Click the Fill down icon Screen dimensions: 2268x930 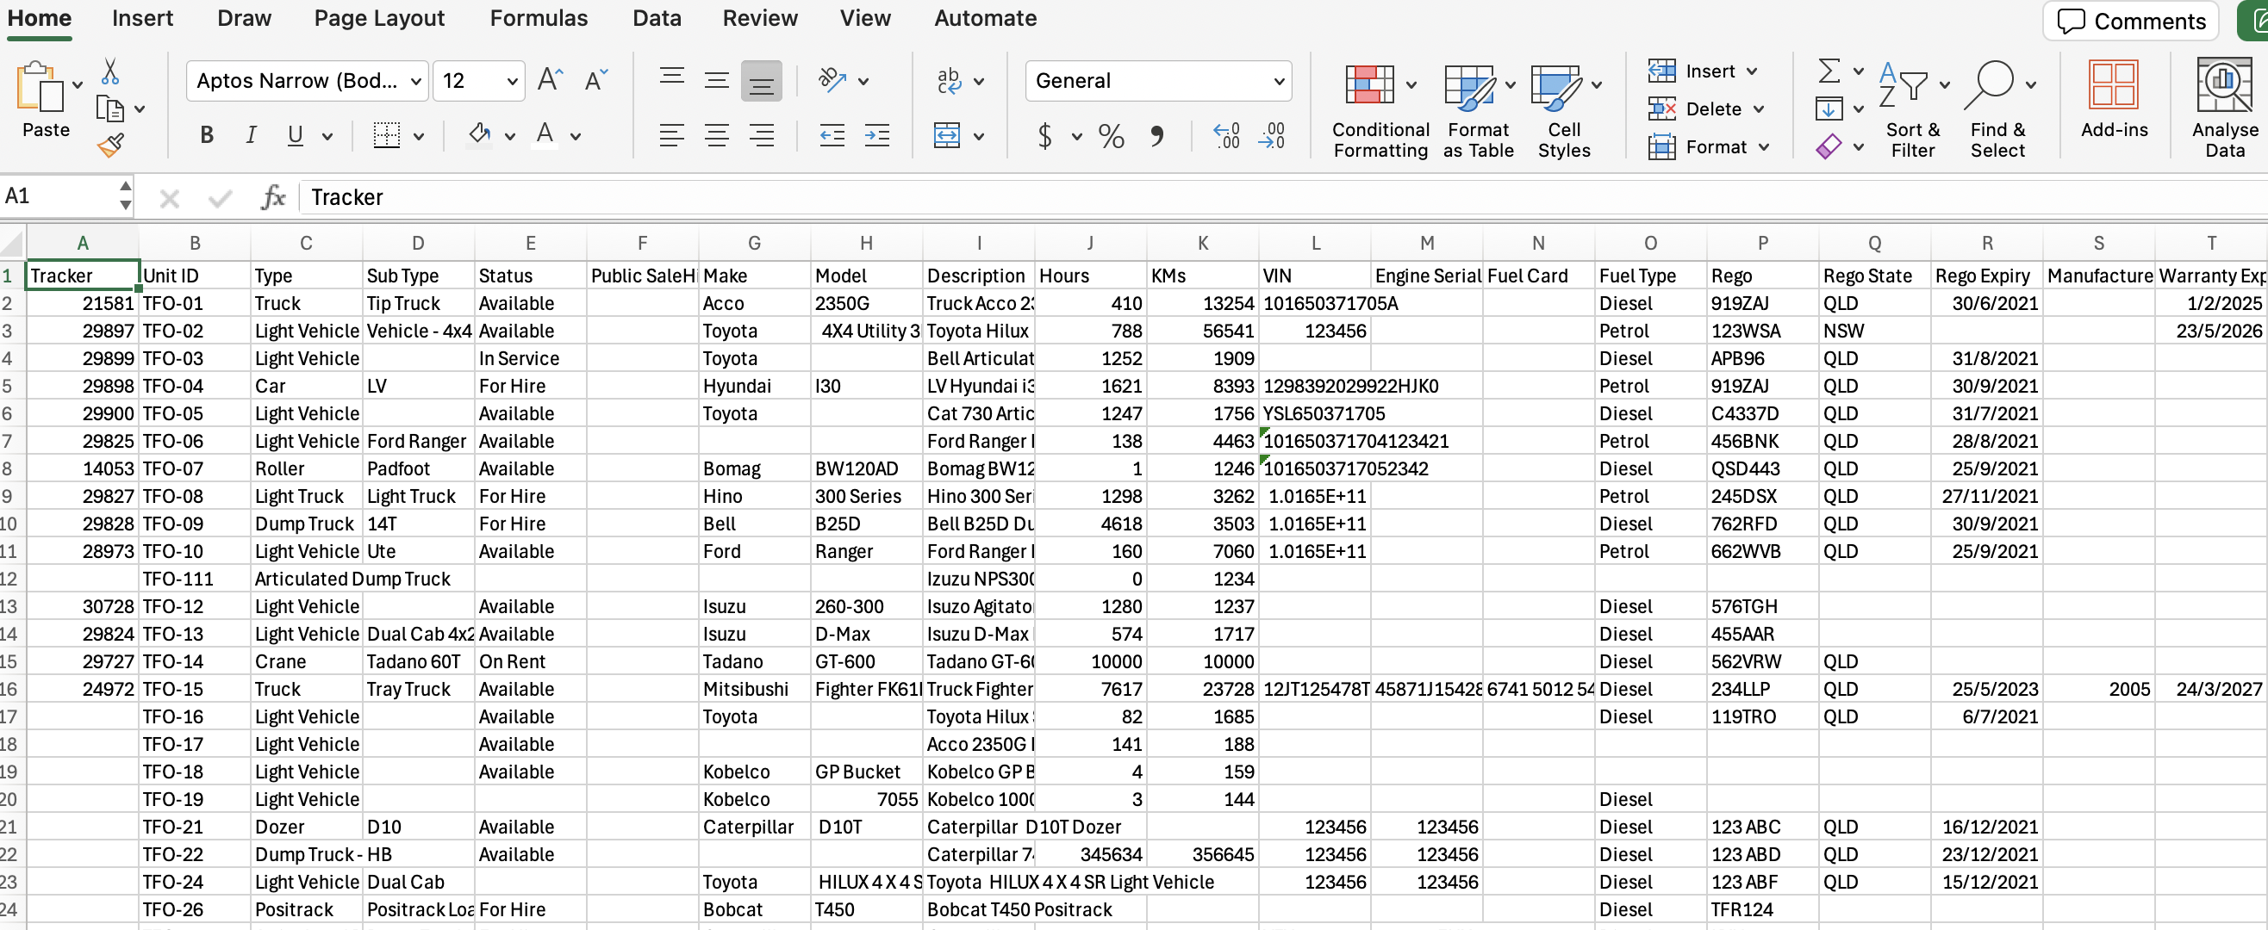coord(1829,108)
